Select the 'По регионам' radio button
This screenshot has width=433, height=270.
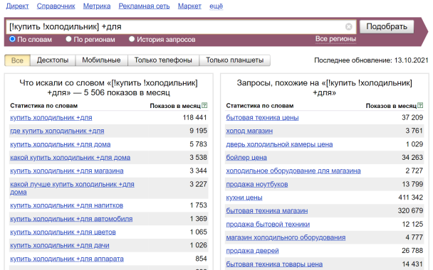[x=69, y=39]
